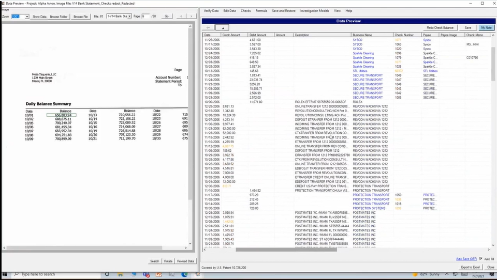The image size is (497, 280).
Task: Click description ROLEX EFTPMT 59755555 O61006SDF
Action: pyautogui.click(x=320, y=102)
